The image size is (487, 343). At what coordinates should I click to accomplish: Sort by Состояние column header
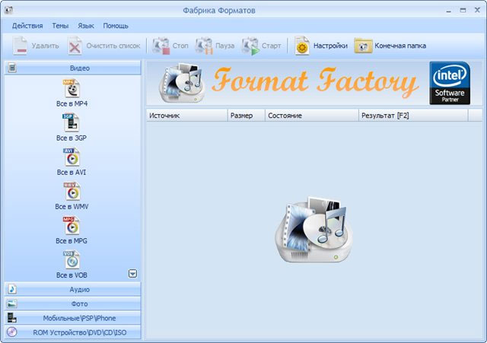(x=312, y=116)
